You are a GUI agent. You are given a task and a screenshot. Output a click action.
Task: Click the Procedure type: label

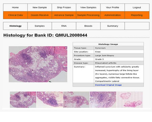point(82,56)
